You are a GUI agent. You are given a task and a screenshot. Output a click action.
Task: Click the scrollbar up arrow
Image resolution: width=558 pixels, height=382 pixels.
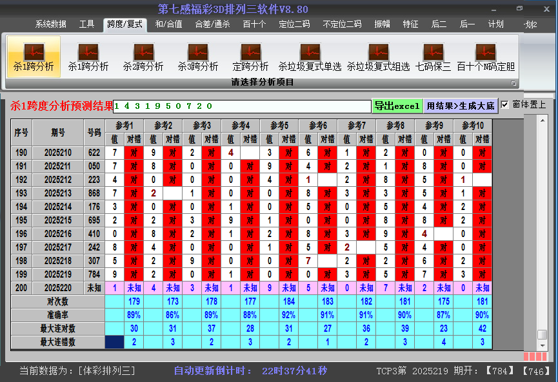pyautogui.click(x=543, y=121)
